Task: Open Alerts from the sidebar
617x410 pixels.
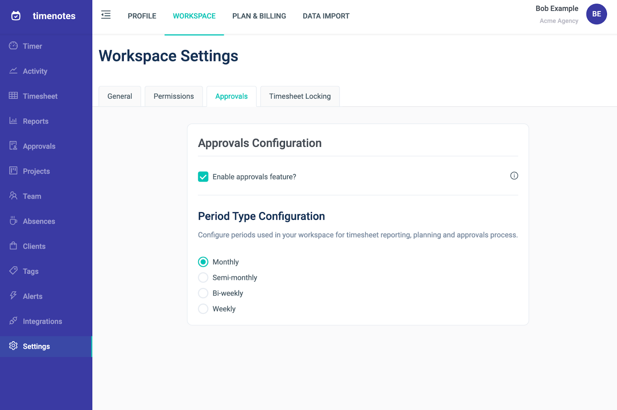Action: (46, 297)
